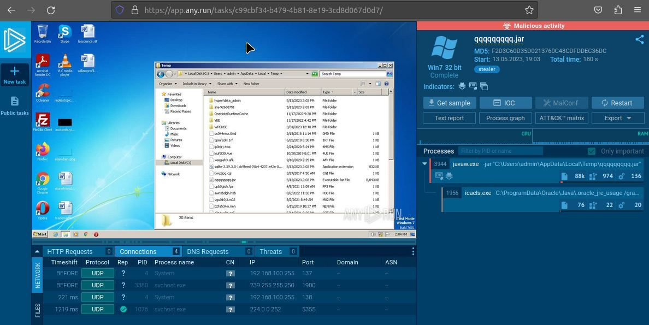Click the playback timeline progress bar
Image resolution: width=649 pixels, height=325 pixels.
pos(223,241)
